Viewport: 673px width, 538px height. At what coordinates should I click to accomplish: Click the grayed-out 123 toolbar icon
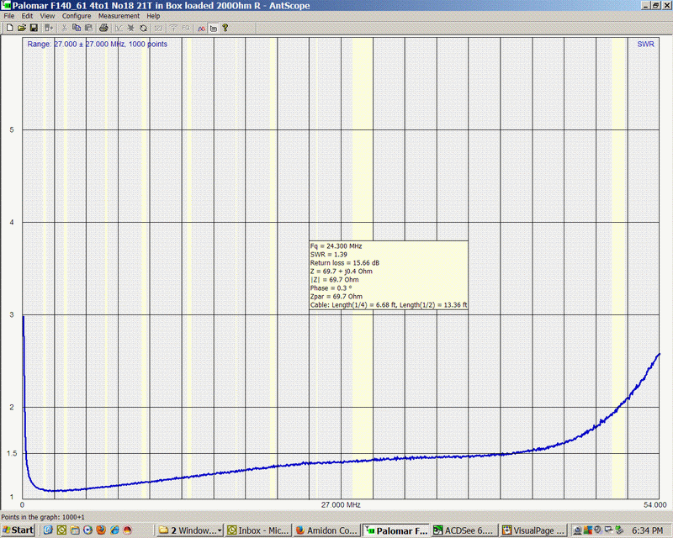[158, 29]
